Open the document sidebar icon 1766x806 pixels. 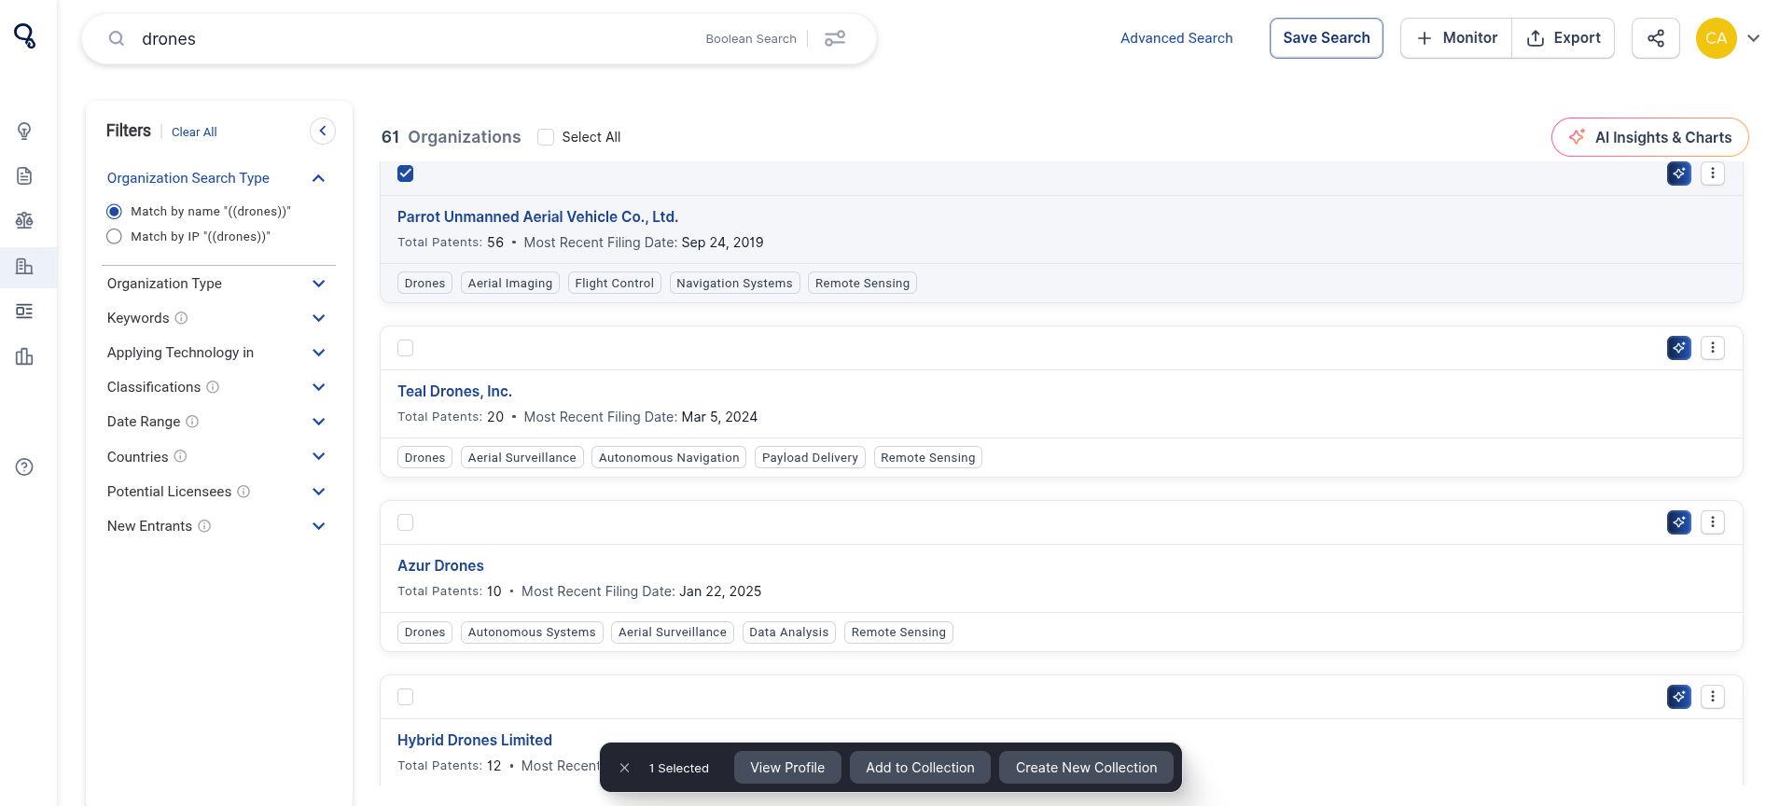pos(24,175)
